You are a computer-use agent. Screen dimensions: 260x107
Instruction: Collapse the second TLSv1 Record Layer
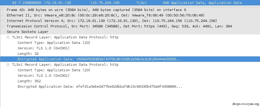coord(8,64)
